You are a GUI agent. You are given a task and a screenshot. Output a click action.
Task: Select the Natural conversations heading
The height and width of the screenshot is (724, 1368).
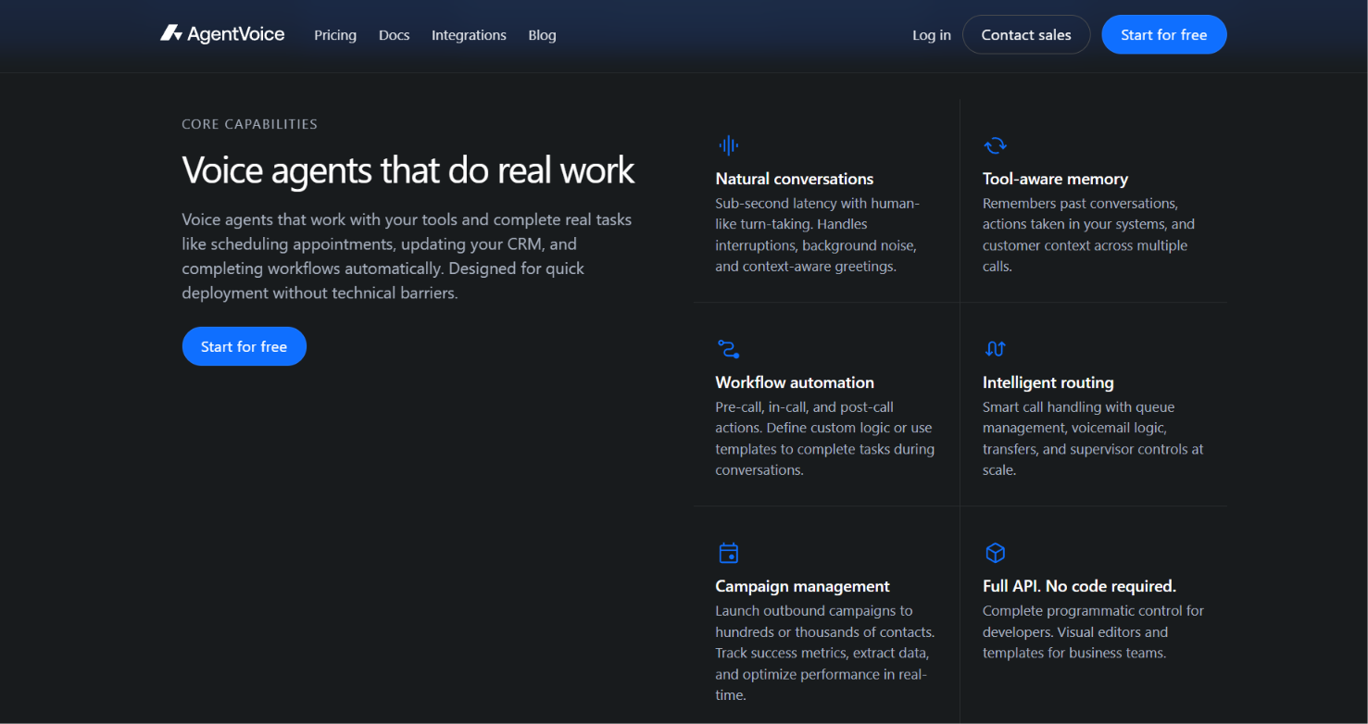[x=795, y=179]
